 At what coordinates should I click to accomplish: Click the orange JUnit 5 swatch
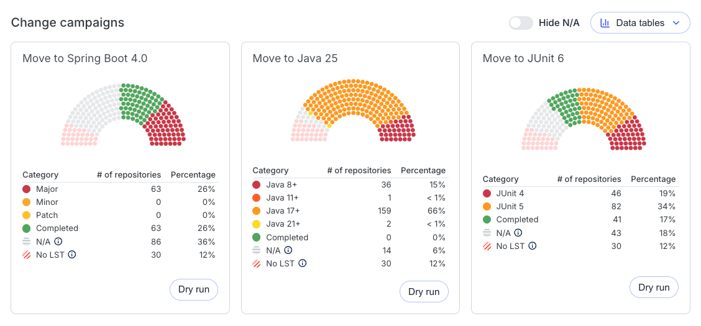coord(487,206)
